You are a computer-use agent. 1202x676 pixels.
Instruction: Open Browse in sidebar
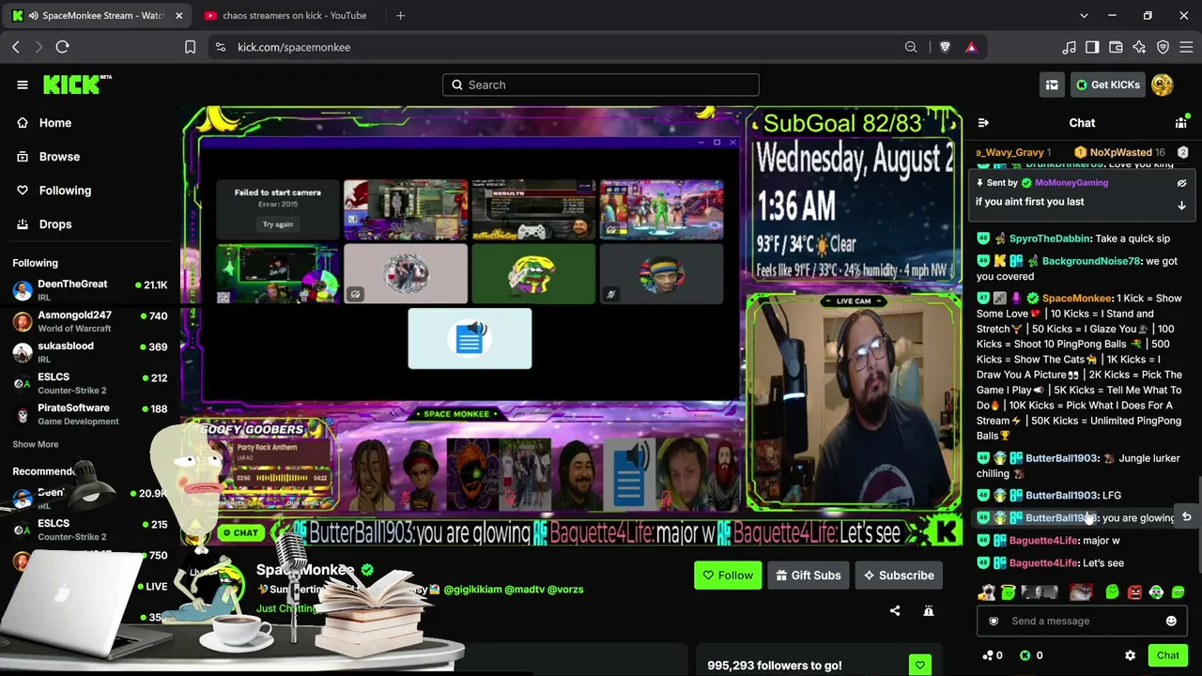pyautogui.click(x=90, y=157)
